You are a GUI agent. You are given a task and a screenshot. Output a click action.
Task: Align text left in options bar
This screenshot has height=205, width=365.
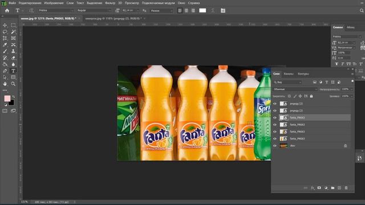click(180, 10)
